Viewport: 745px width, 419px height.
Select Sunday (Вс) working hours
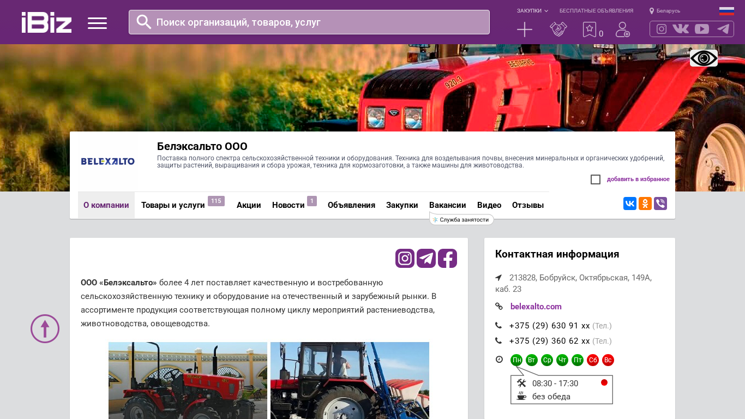click(x=608, y=360)
